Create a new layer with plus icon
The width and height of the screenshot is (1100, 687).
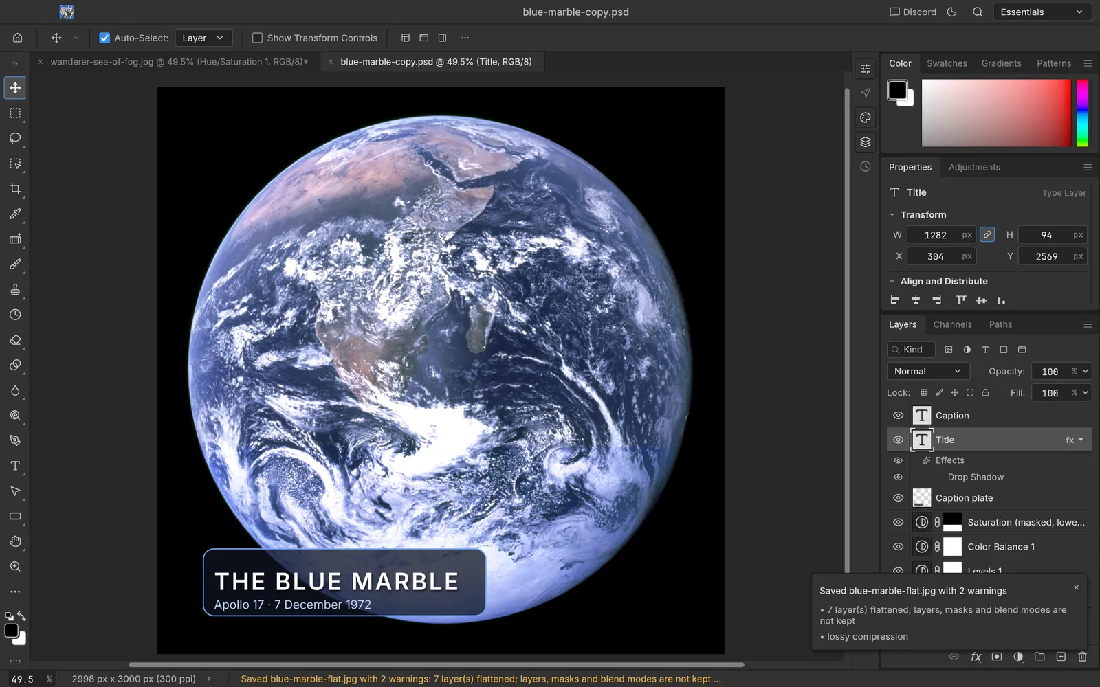pyautogui.click(x=1061, y=657)
